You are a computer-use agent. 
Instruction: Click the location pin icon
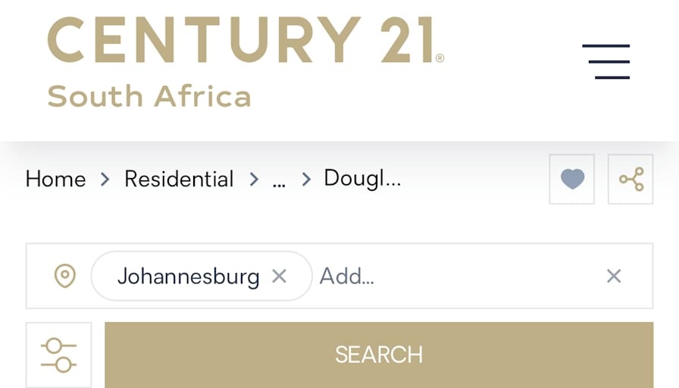tap(65, 276)
